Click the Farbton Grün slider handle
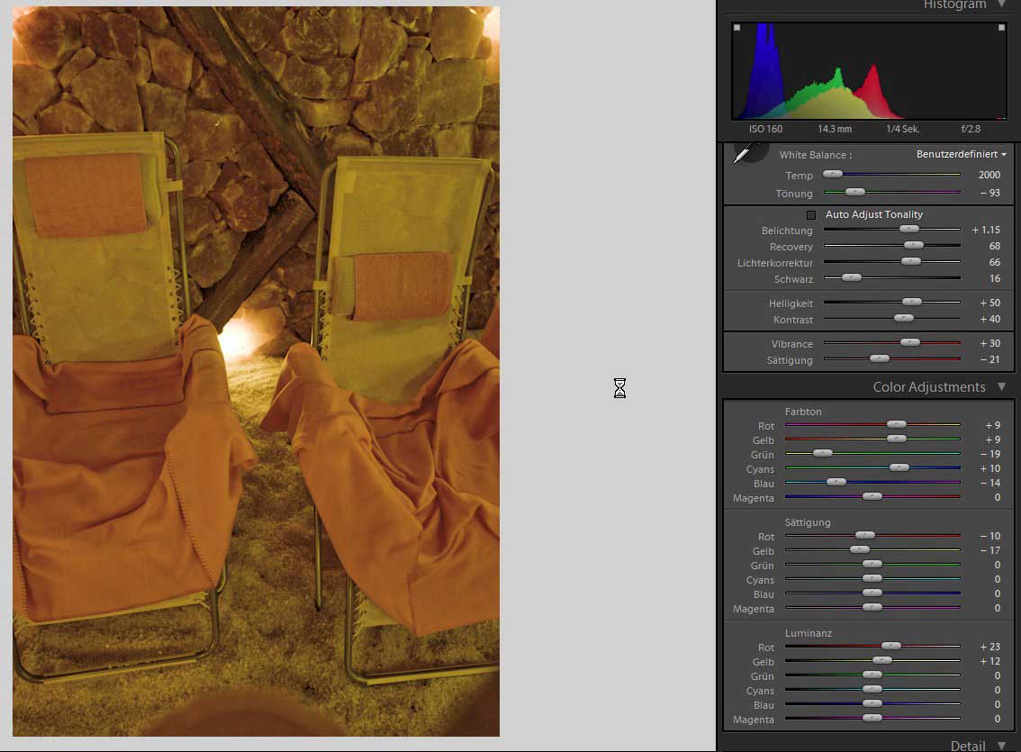The height and width of the screenshot is (752, 1021). pos(822,454)
